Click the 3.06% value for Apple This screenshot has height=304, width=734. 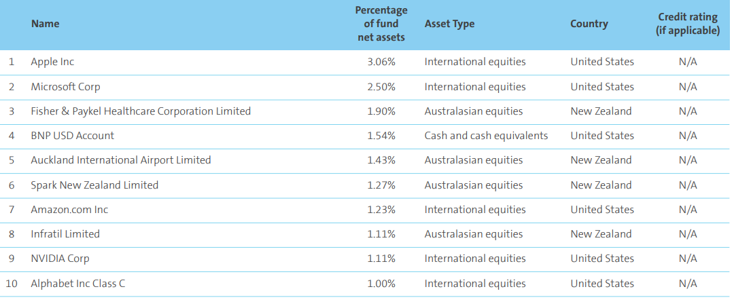(381, 62)
